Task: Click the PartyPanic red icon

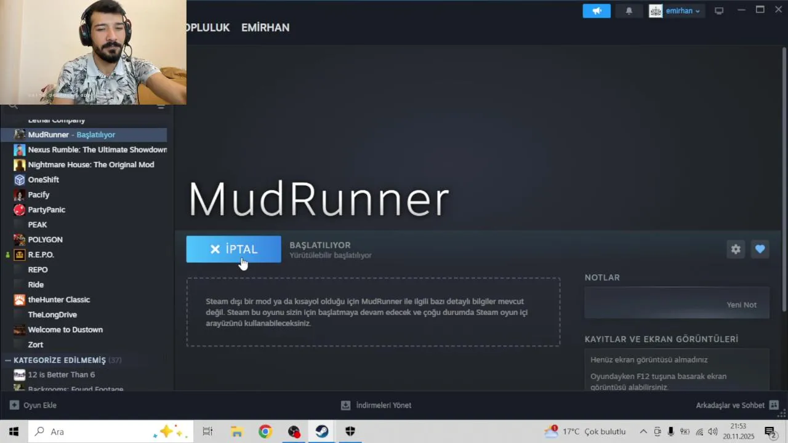Action: click(20, 210)
